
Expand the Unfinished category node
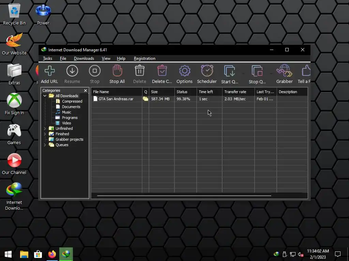coord(45,128)
